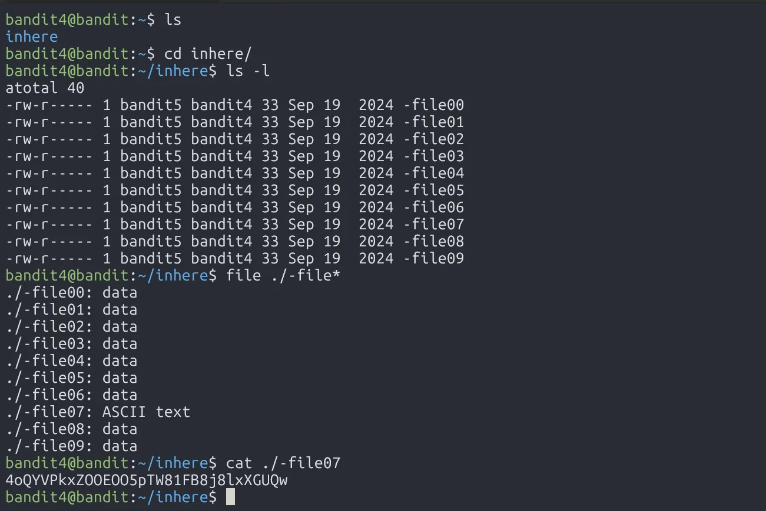
Task: Click the "cd inhere/" command text
Action: 208,54
